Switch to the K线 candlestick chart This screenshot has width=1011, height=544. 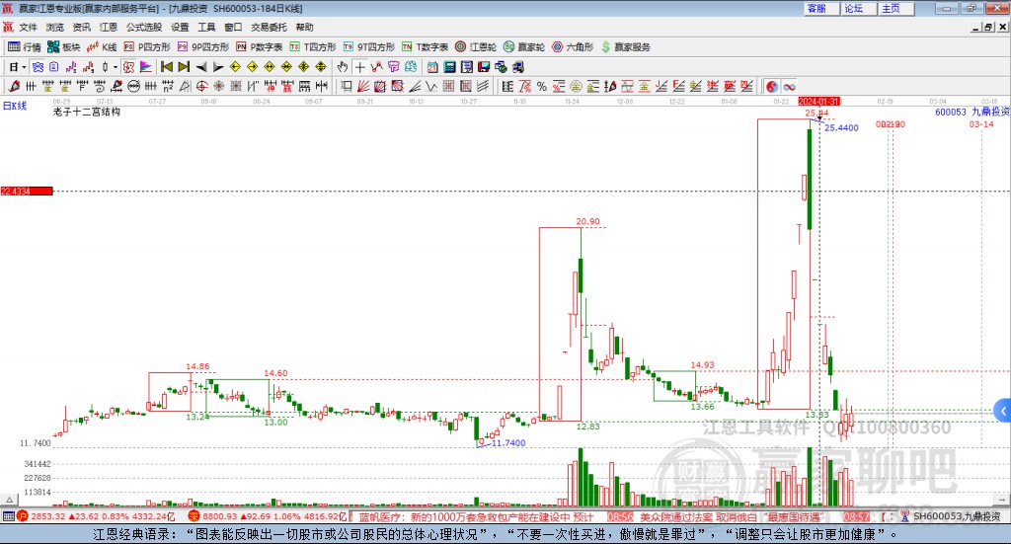click(x=102, y=47)
